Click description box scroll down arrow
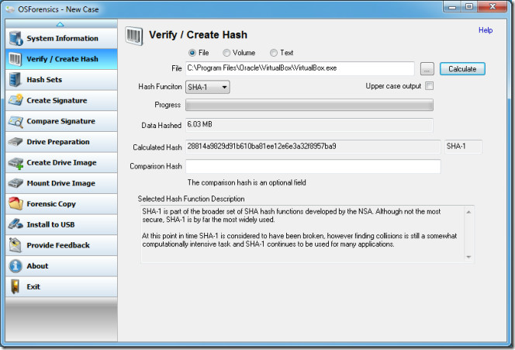The width and height of the screenshot is (515, 350). pyautogui.click(x=468, y=257)
